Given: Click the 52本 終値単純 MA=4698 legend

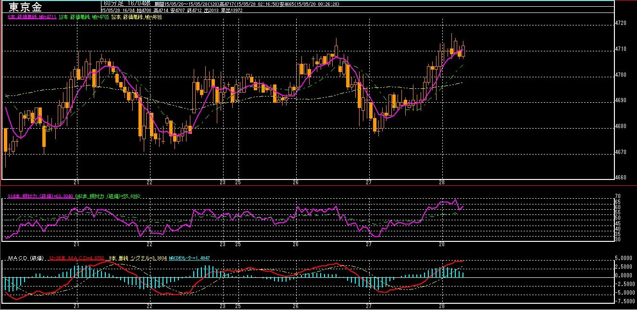Looking at the screenshot, I should pos(137,17).
